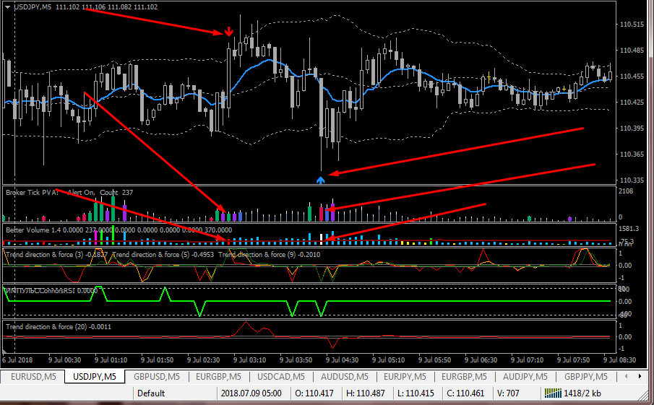Click the 110.455 price scale label
The height and width of the screenshot is (405, 654).
(632, 77)
